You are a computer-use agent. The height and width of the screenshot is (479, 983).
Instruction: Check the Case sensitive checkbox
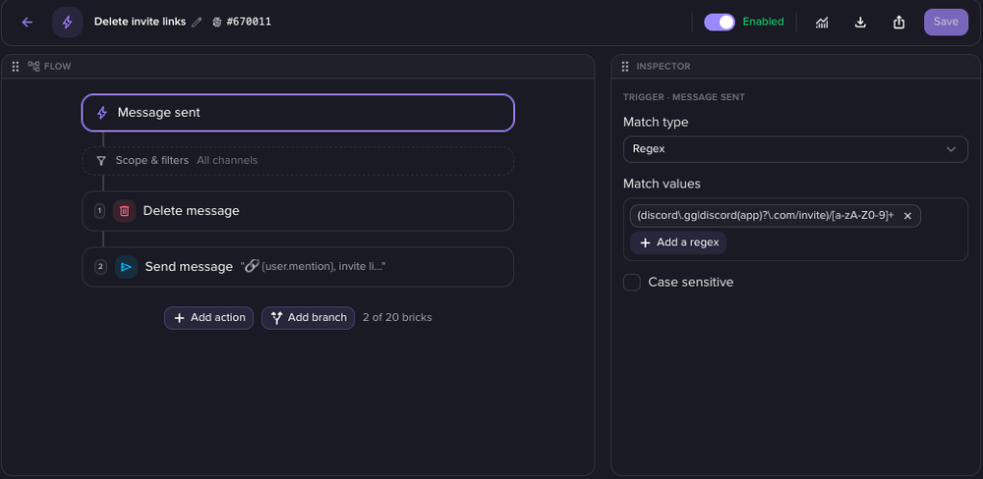click(632, 283)
